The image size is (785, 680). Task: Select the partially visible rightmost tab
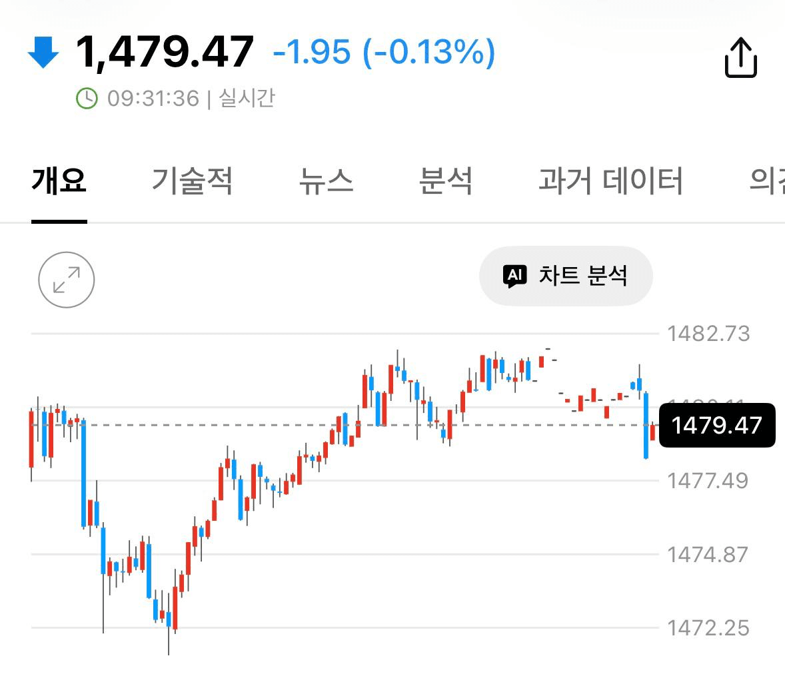767,180
